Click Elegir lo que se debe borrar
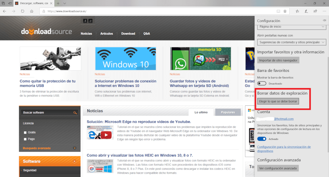Image resolution: width=329 pixels, height=177 pixels. pos(278,101)
